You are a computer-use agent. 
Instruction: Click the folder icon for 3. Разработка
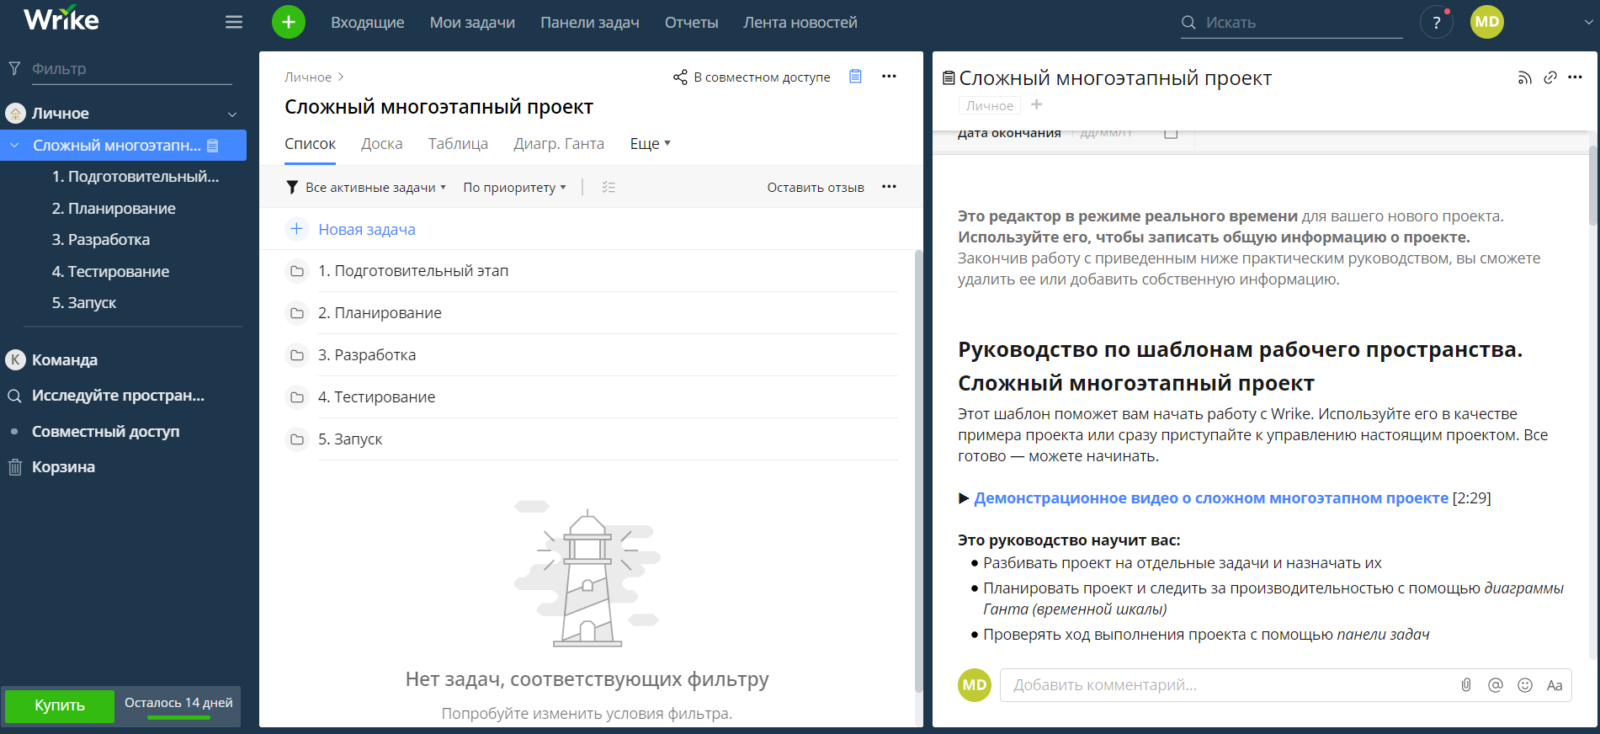[x=296, y=355]
